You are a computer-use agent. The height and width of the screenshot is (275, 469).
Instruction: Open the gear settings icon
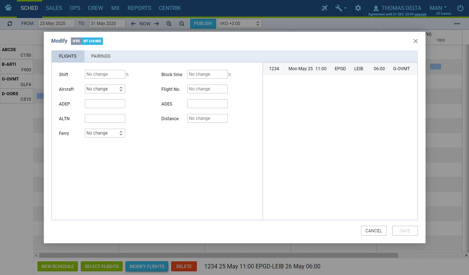tap(358, 8)
